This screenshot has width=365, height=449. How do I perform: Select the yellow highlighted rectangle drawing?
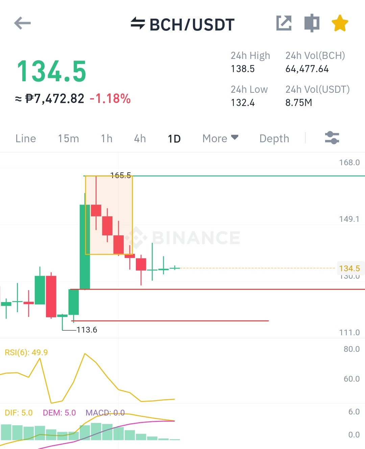tap(109, 215)
